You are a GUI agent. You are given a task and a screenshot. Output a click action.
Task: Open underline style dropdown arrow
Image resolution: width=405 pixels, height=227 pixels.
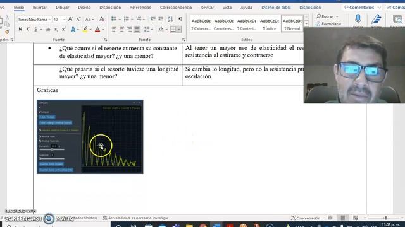[x=41, y=30]
